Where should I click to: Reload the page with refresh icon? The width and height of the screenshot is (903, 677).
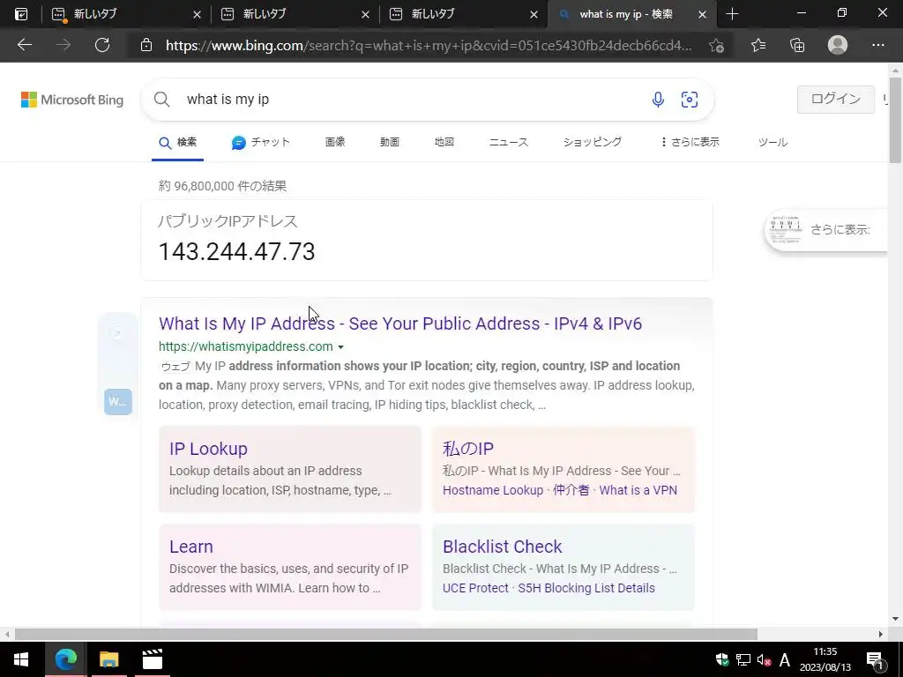[x=102, y=45]
